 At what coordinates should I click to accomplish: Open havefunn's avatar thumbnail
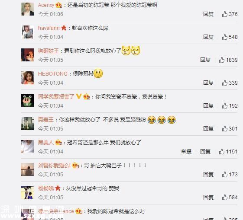click(27, 32)
